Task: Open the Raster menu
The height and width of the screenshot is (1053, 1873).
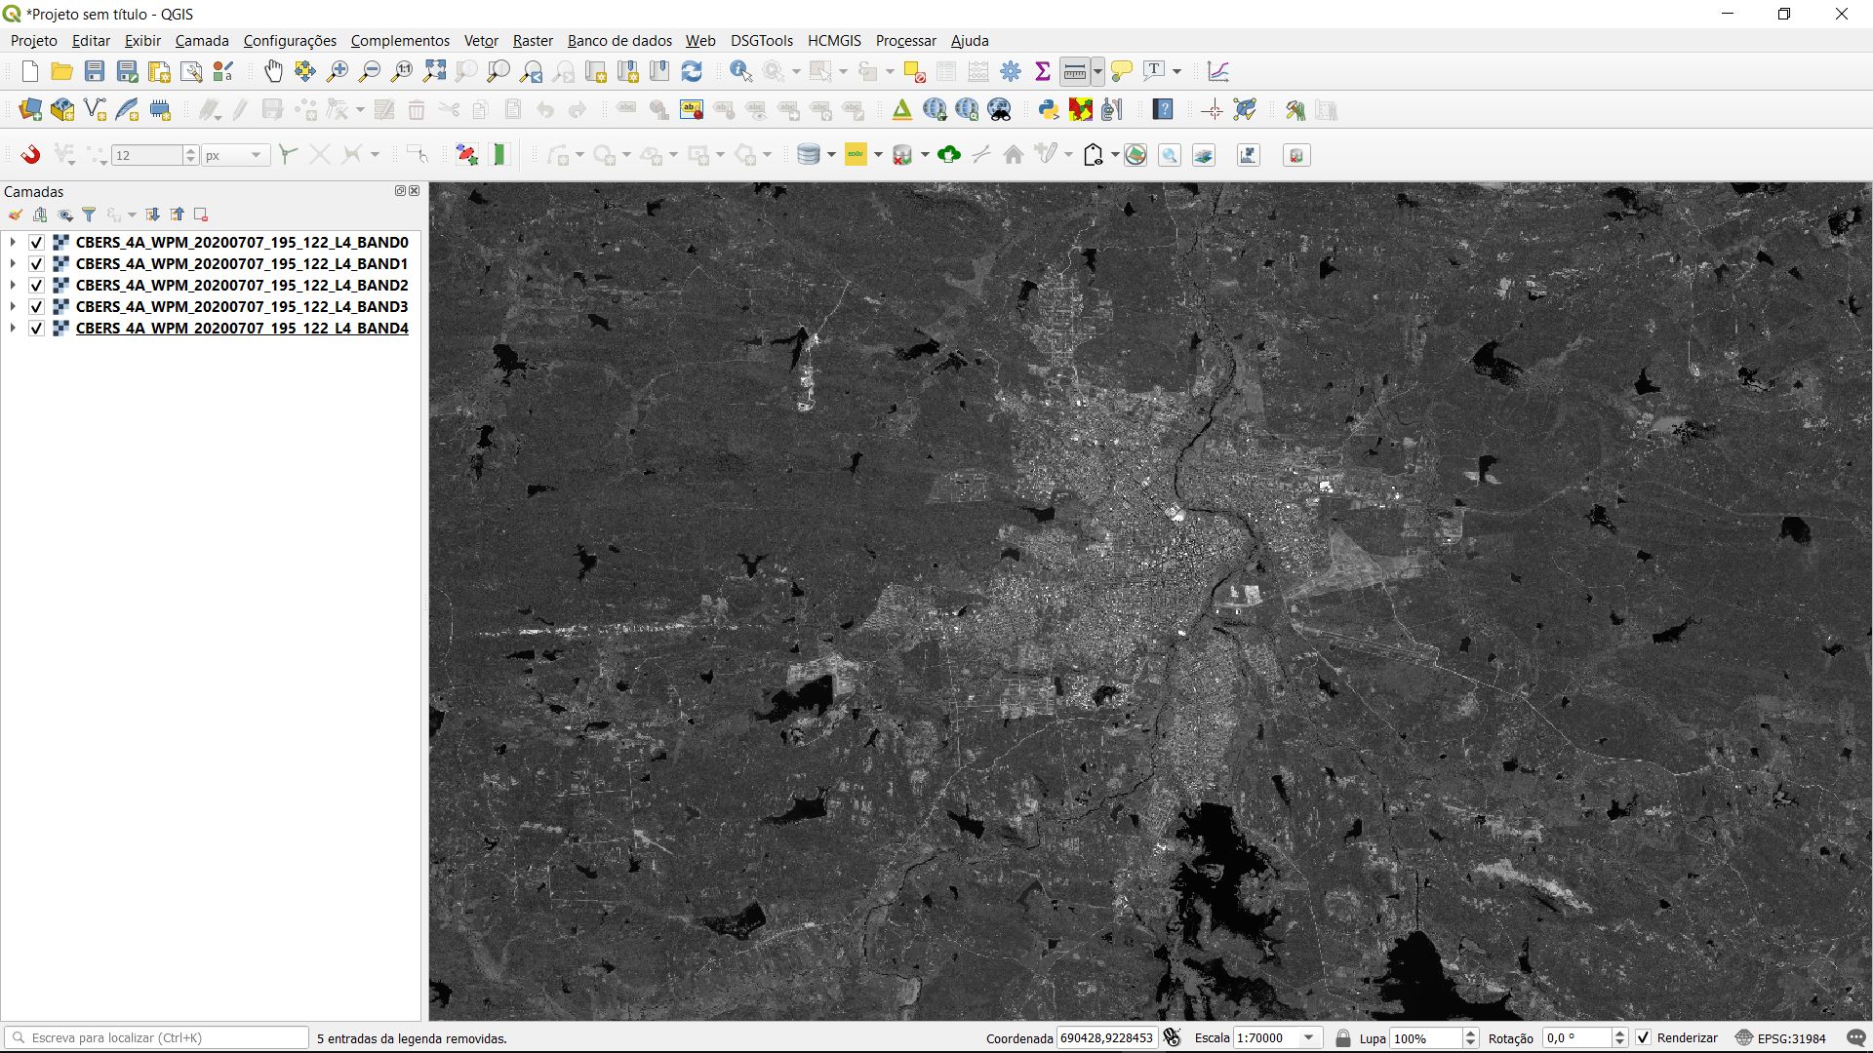Action: click(x=533, y=41)
